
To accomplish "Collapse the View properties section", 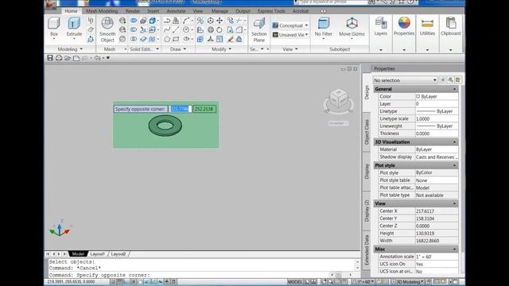I will click(454, 203).
